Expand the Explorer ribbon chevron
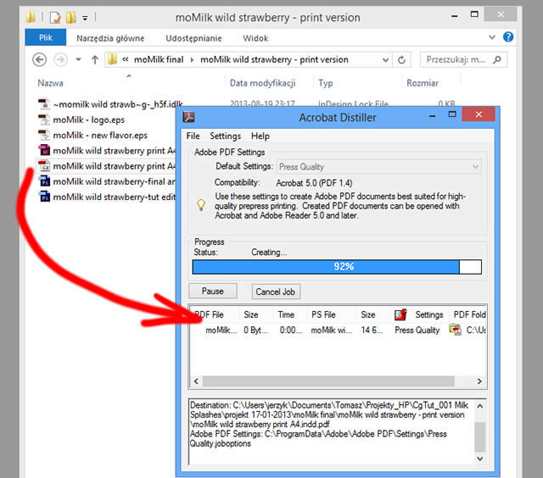The width and height of the screenshot is (543, 478). pyautogui.click(x=492, y=37)
